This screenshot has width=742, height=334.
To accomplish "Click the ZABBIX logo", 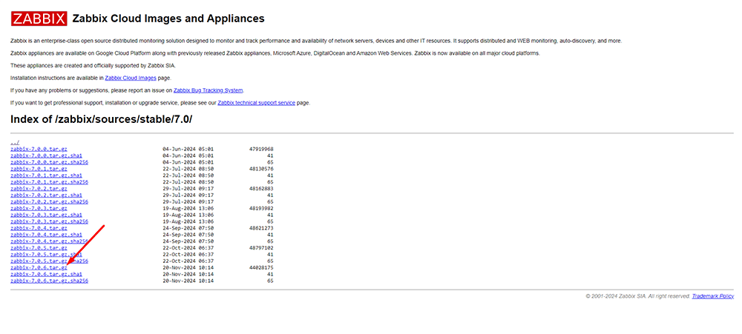I will point(39,19).
